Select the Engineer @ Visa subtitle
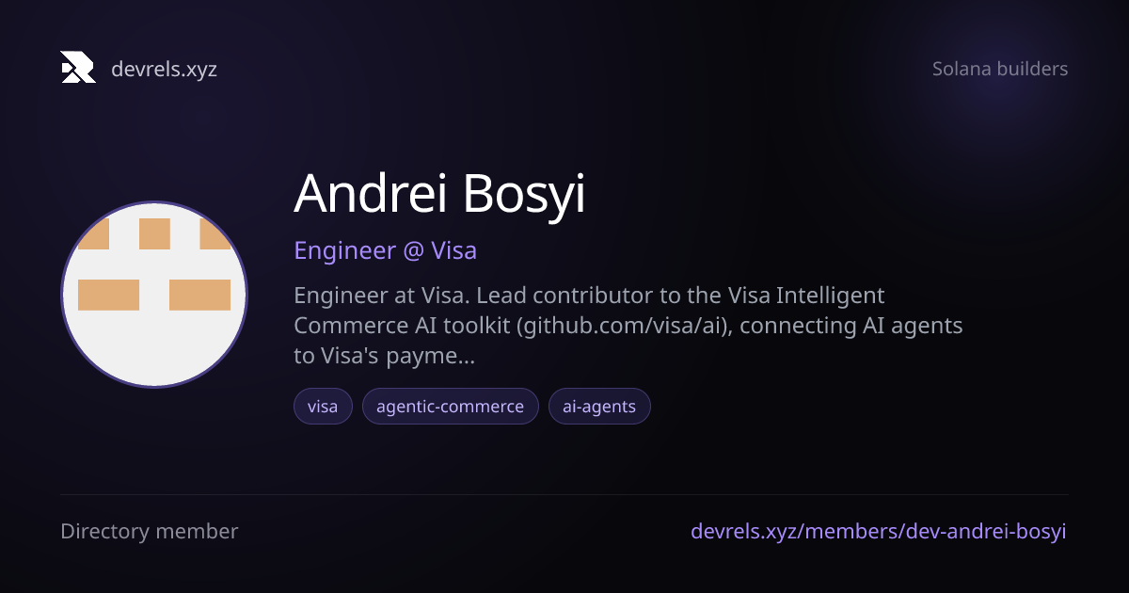The image size is (1129, 593). [386, 250]
